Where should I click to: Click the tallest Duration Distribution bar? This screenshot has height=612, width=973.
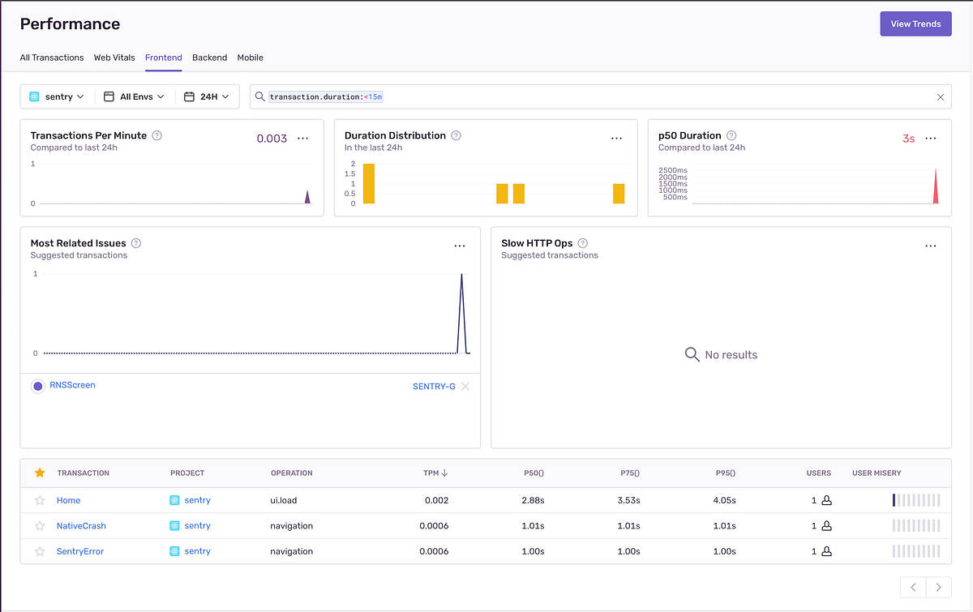[x=369, y=184]
